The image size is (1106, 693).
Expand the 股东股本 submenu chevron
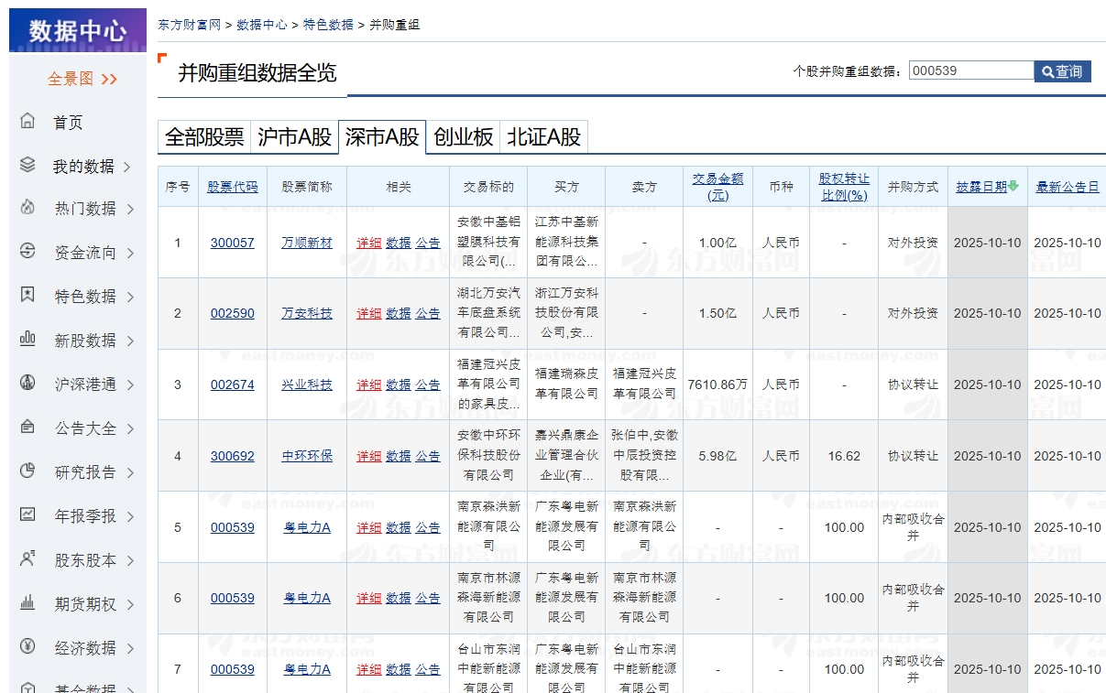[130, 560]
